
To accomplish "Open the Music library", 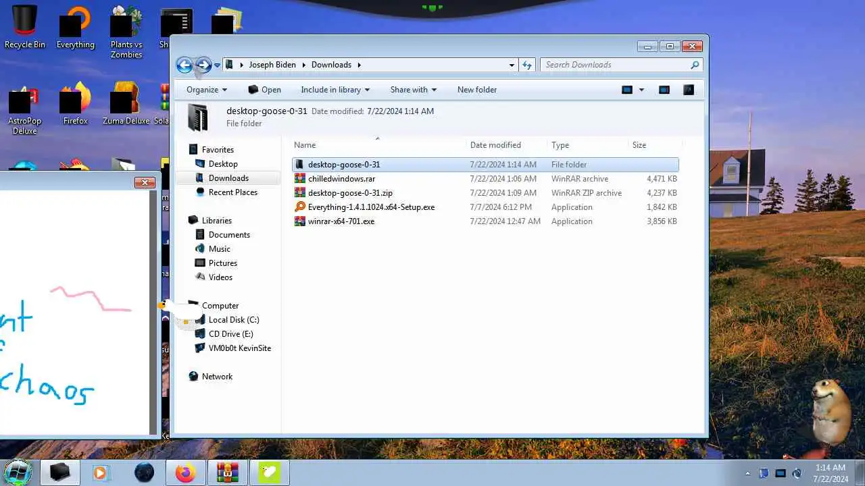I will click(x=220, y=249).
